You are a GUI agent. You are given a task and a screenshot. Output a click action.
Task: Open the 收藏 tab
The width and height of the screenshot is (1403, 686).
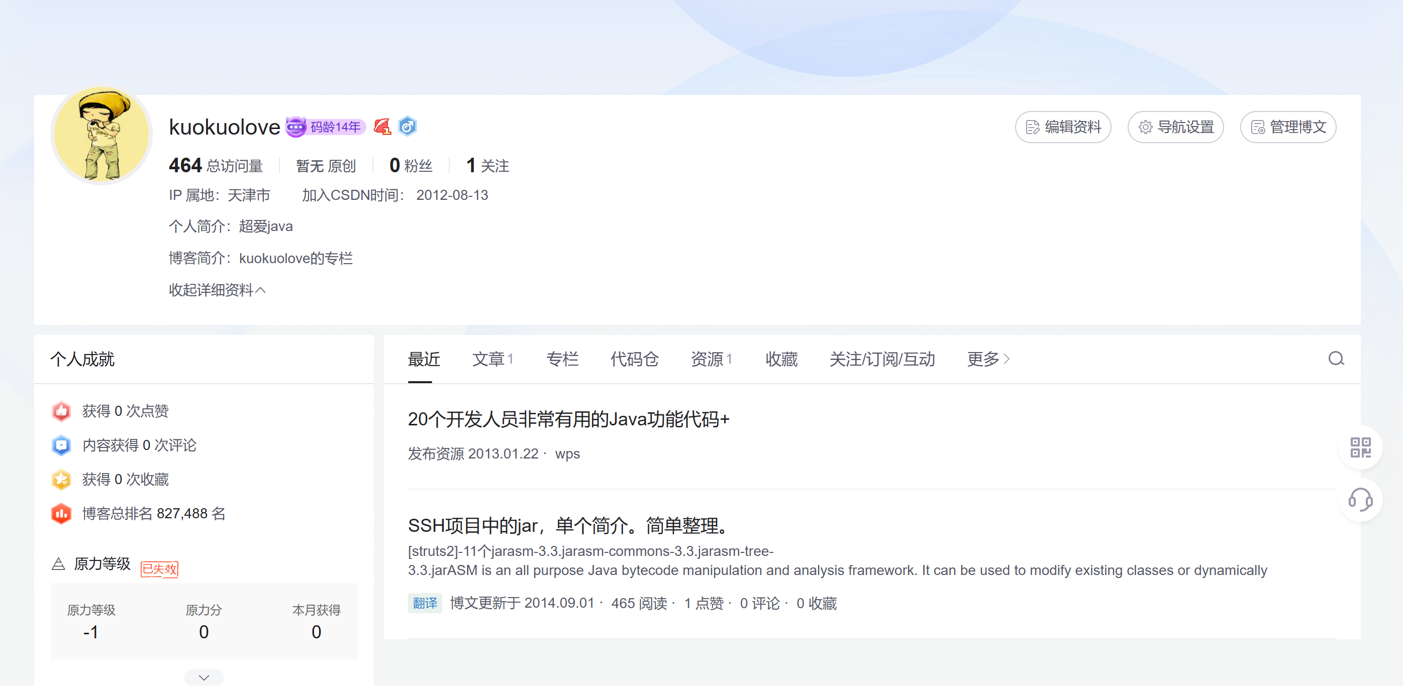pos(781,359)
